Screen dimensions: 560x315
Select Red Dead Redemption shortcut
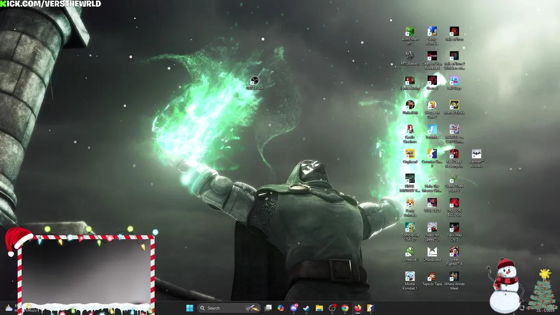click(455, 158)
